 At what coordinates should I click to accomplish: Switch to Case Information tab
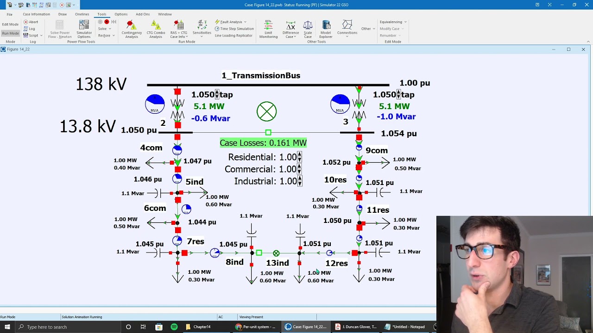[x=36, y=14]
